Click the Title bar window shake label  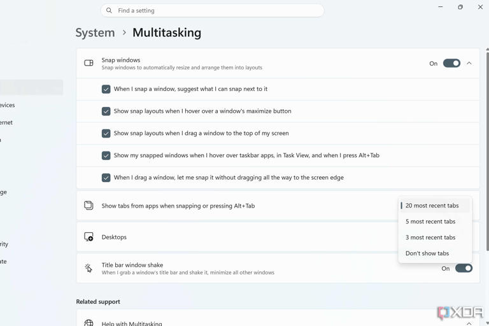[132, 265]
